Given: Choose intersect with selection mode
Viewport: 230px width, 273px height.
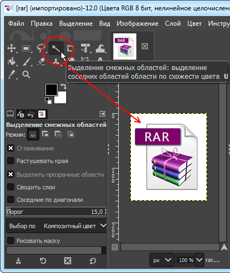Looking at the screenshot, I should click(x=71, y=134).
